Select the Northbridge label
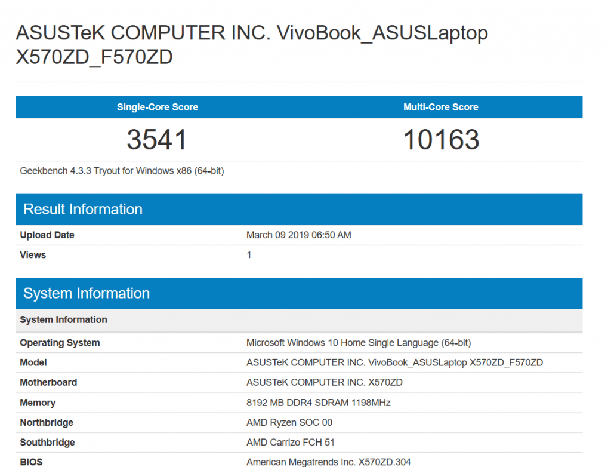This screenshot has width=611, height=467. tap(47, 423)
